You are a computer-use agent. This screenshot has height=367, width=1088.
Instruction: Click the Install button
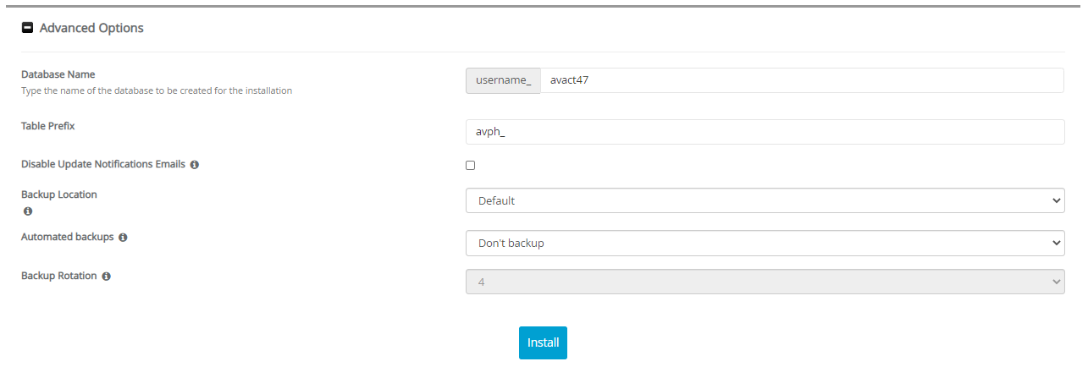pos(543,342)
